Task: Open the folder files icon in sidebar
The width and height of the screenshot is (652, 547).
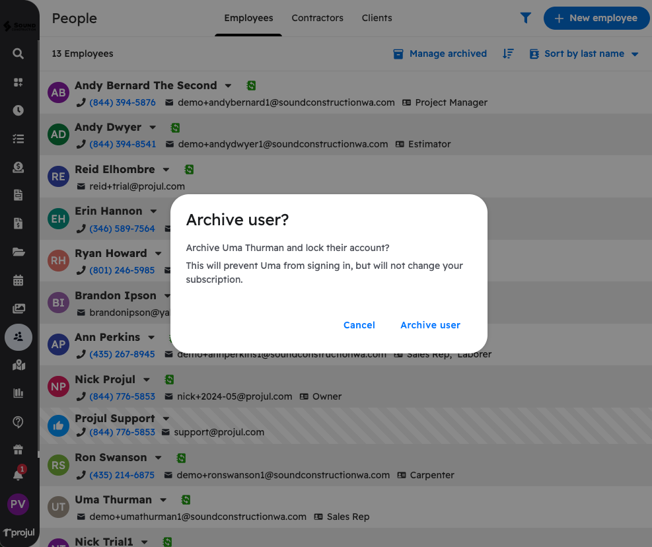Action: pos(18,252)
